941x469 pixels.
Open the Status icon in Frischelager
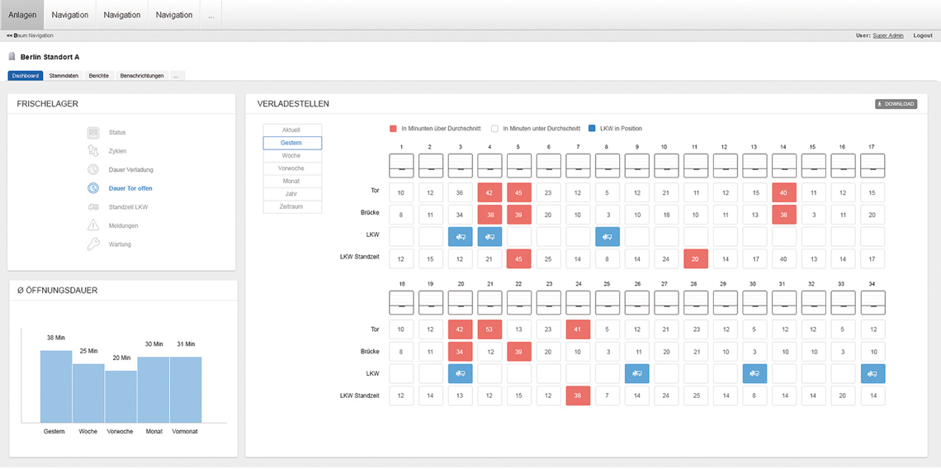pos(93,133)
